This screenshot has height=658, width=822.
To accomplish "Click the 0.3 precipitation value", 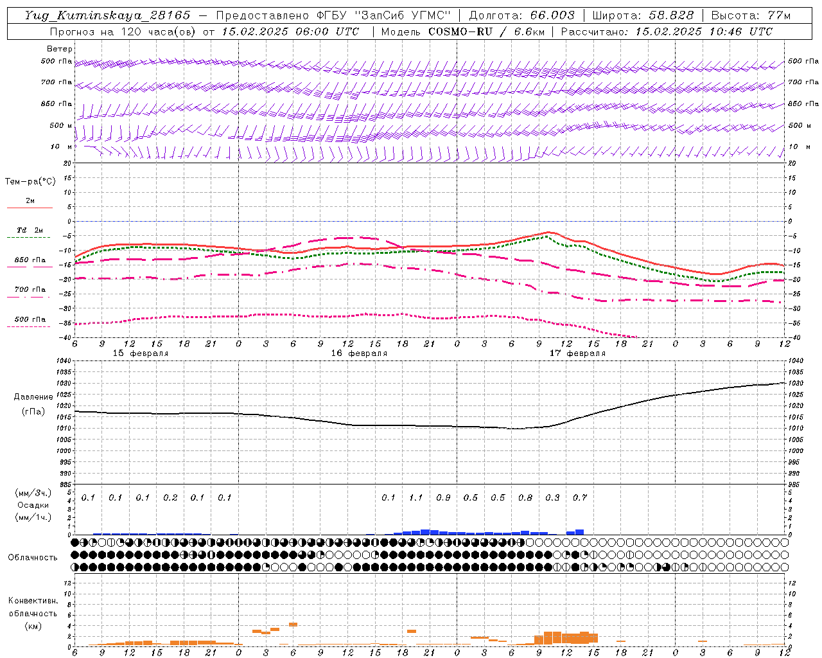I will pyautogui.click(x=552, y=497).
